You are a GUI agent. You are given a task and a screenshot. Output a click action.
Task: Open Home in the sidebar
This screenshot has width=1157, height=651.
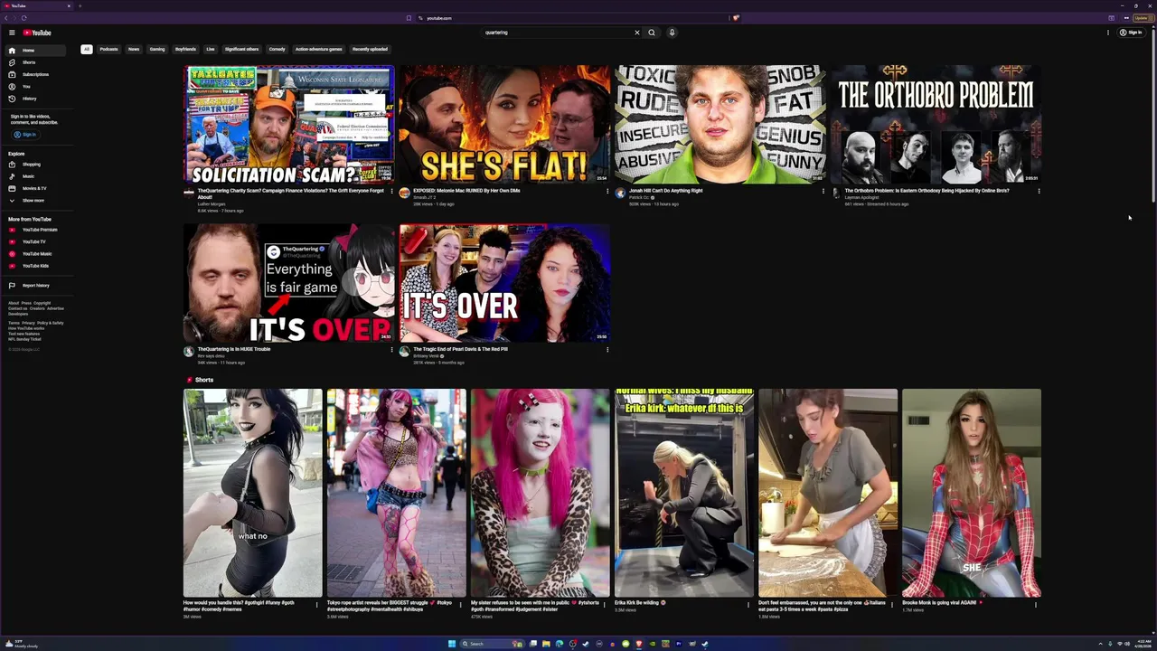pyautogui.click(x=34, y=51)
